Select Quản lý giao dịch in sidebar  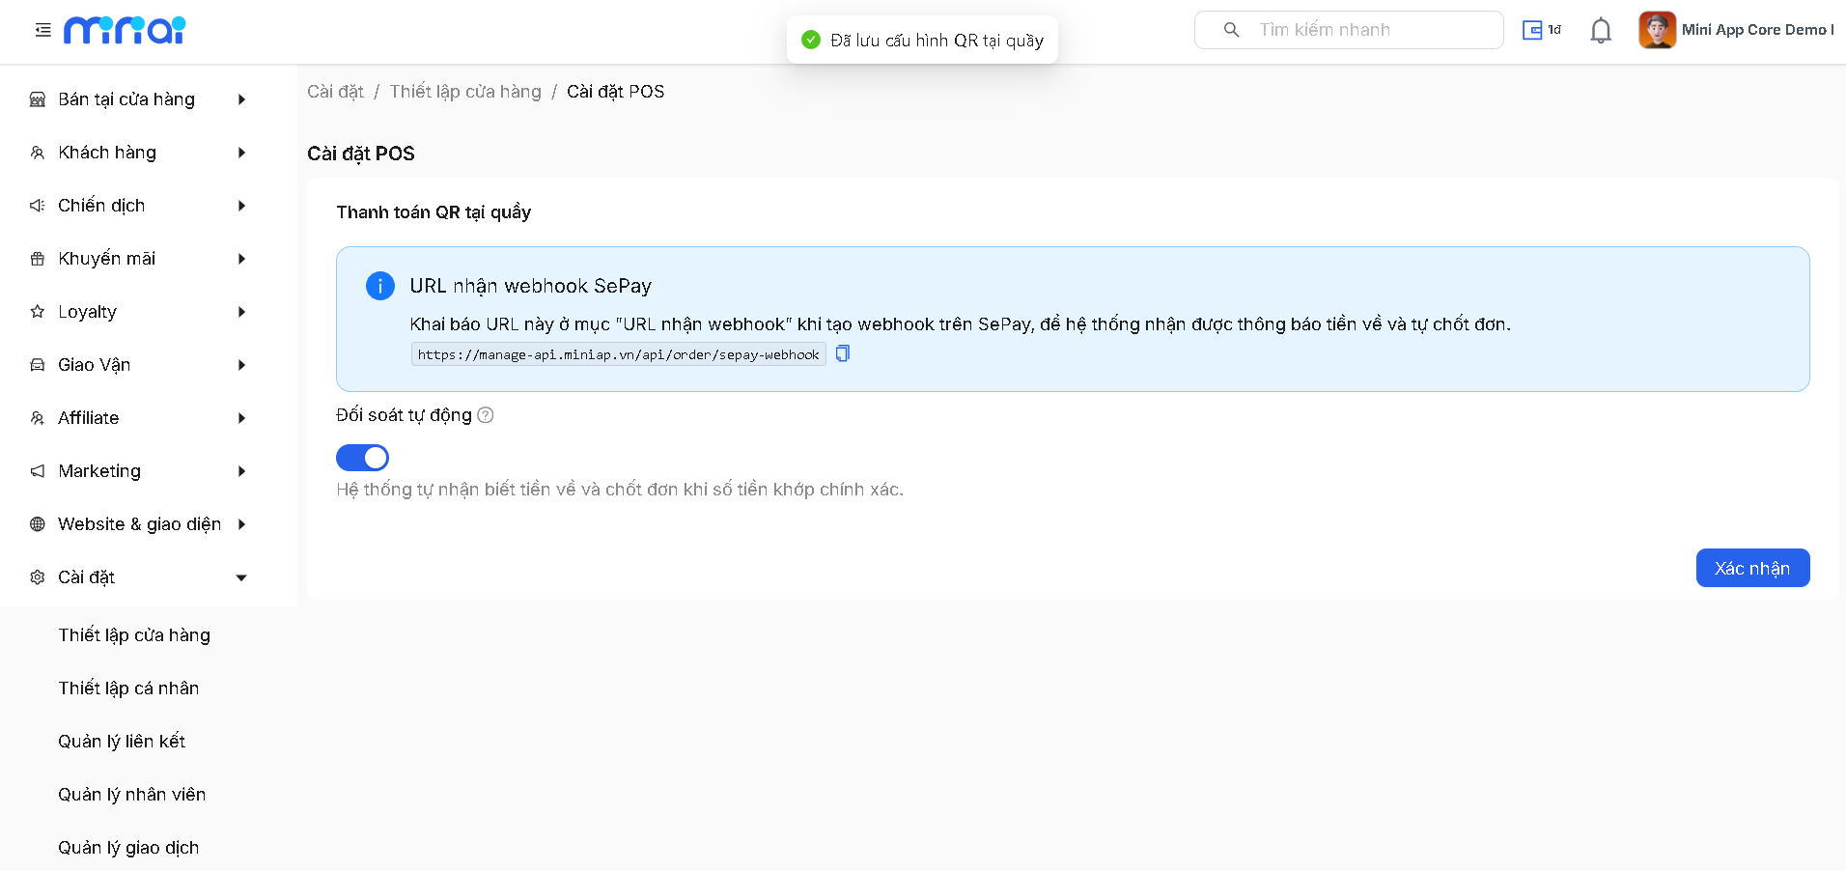pyautogui.click(x=128, y=848)
